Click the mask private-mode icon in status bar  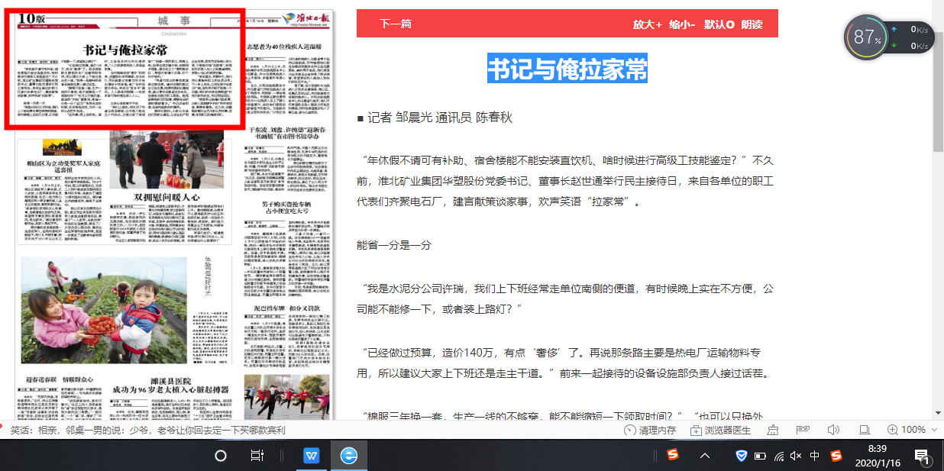802,430
